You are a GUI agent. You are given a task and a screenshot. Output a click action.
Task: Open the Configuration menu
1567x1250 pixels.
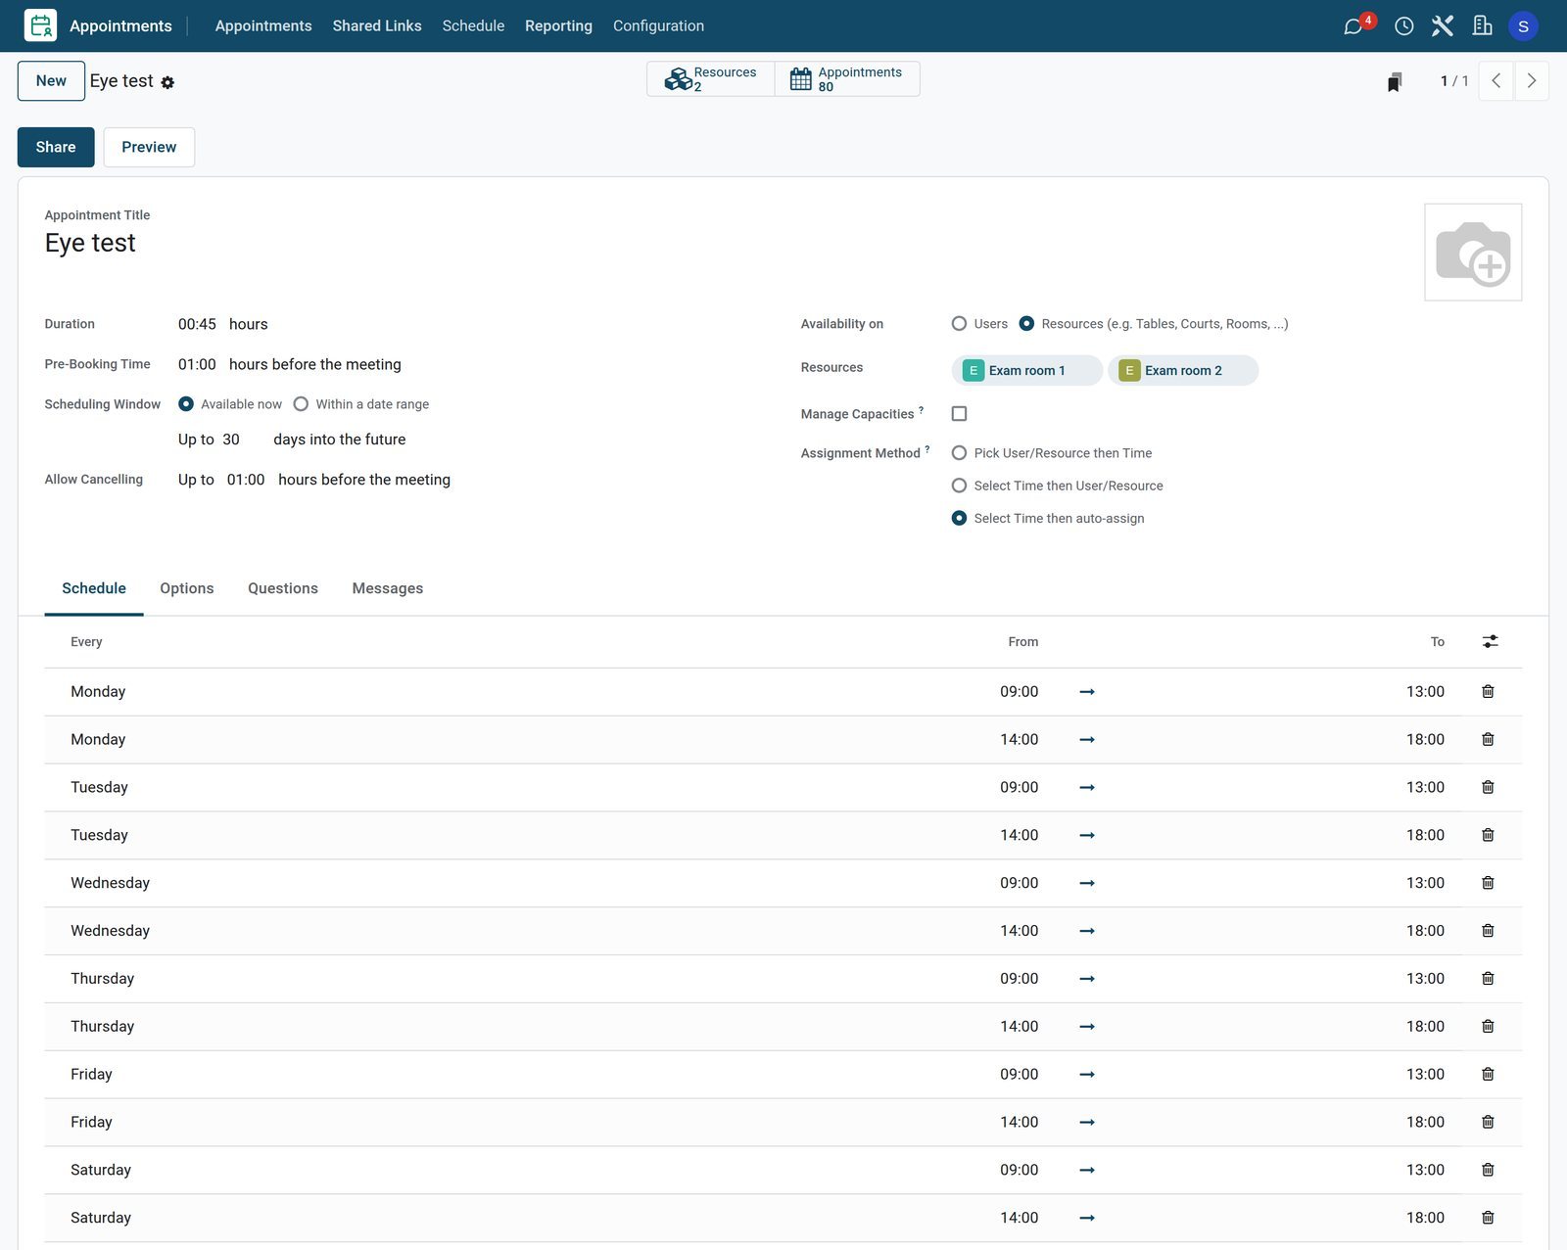(658, 26)
